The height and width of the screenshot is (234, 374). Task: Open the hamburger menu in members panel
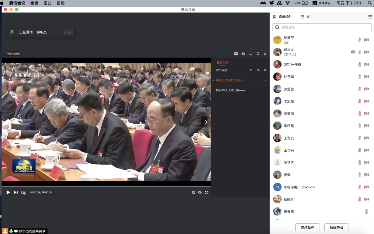pyautogui.click(x=370, y=17)
